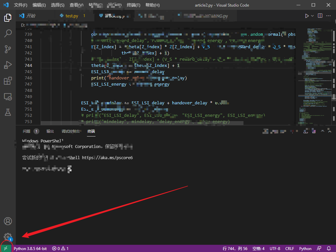Screen dimensions: 336x252
Task: Split the terminal with the split icon
Action: (306, 131)
